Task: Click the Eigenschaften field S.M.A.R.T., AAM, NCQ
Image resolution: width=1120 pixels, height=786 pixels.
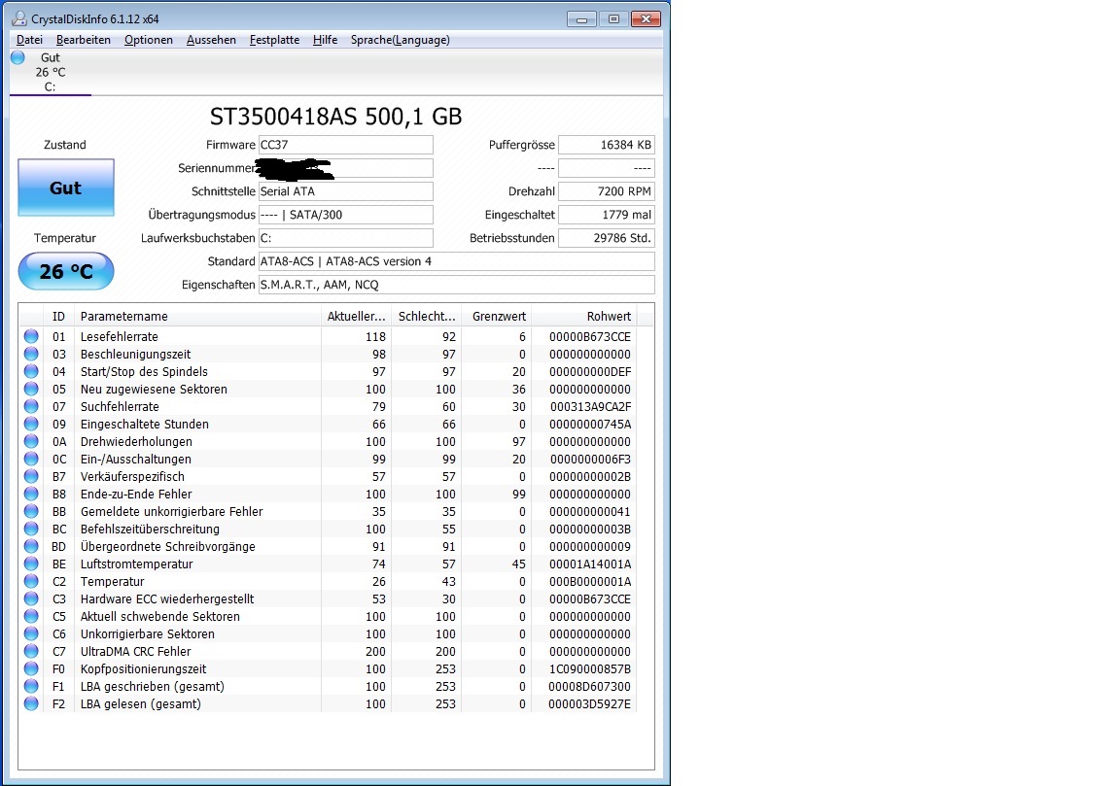Action: (x=456, y=285)
